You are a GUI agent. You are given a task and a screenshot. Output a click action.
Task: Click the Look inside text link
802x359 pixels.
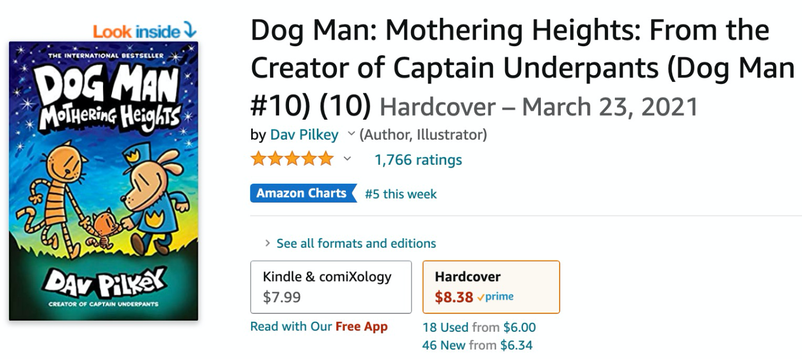(x=136, y=32)
